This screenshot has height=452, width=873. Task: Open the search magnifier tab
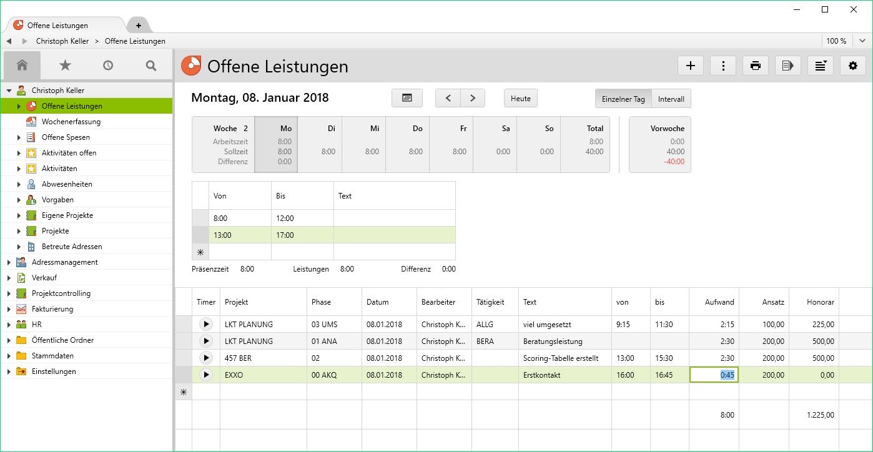[x=150, y=65]
